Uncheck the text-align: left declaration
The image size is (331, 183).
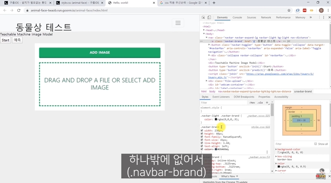[202, 146]
